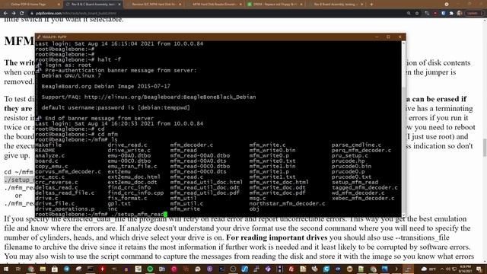The width and height of the screenshot is (487, 274).
Task: Open File Explorer from the taskbar
Action: [x=43, y=269]
